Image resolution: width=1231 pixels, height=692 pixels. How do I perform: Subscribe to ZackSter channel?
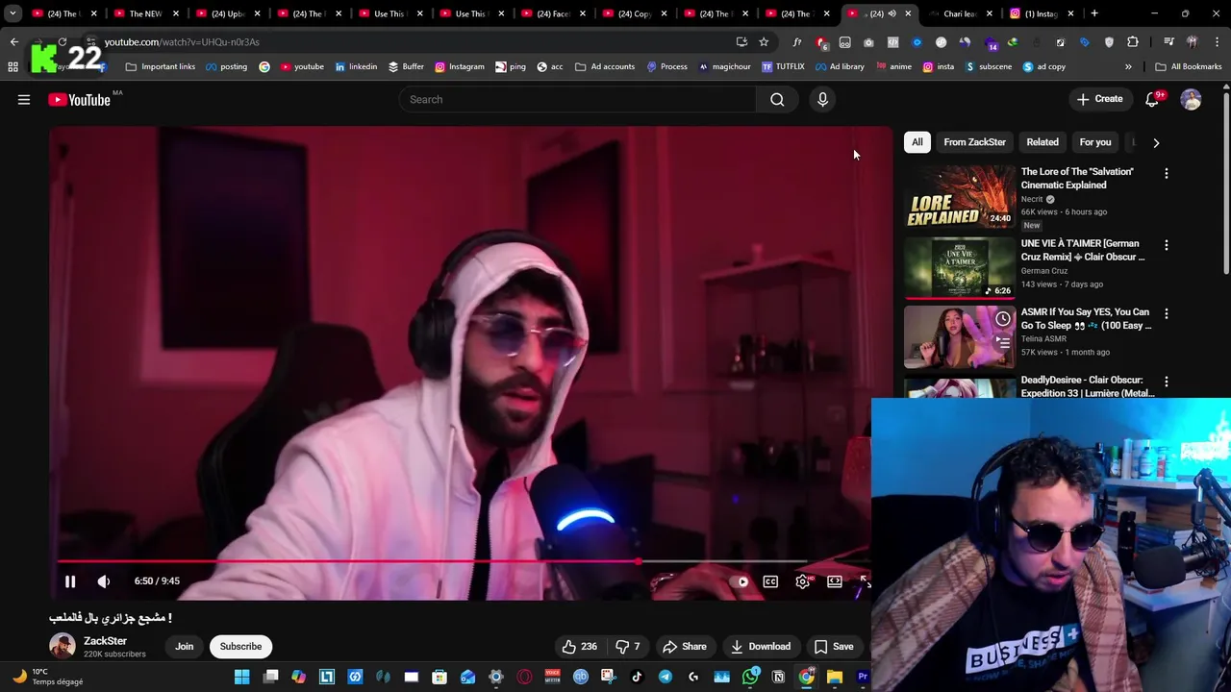coord(240,647)
